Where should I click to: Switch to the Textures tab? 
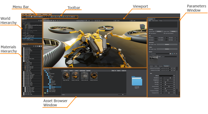click(x=161, y=66)
